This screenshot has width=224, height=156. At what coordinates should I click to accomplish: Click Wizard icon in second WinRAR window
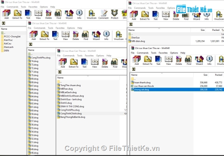(96, 35)
